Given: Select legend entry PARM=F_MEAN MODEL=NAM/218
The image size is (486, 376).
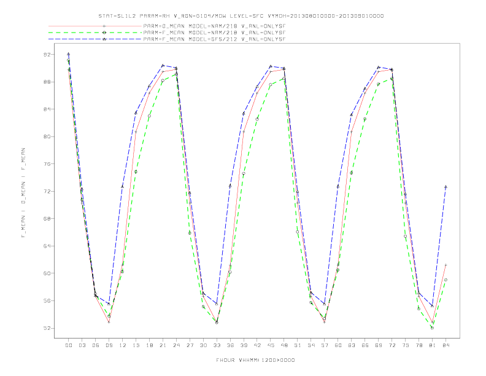Looking at the screenshot, I should (x=214, y=33).
